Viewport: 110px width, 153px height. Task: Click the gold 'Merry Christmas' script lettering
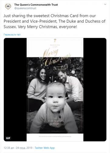pyautogui.click(x=56, y=57)
